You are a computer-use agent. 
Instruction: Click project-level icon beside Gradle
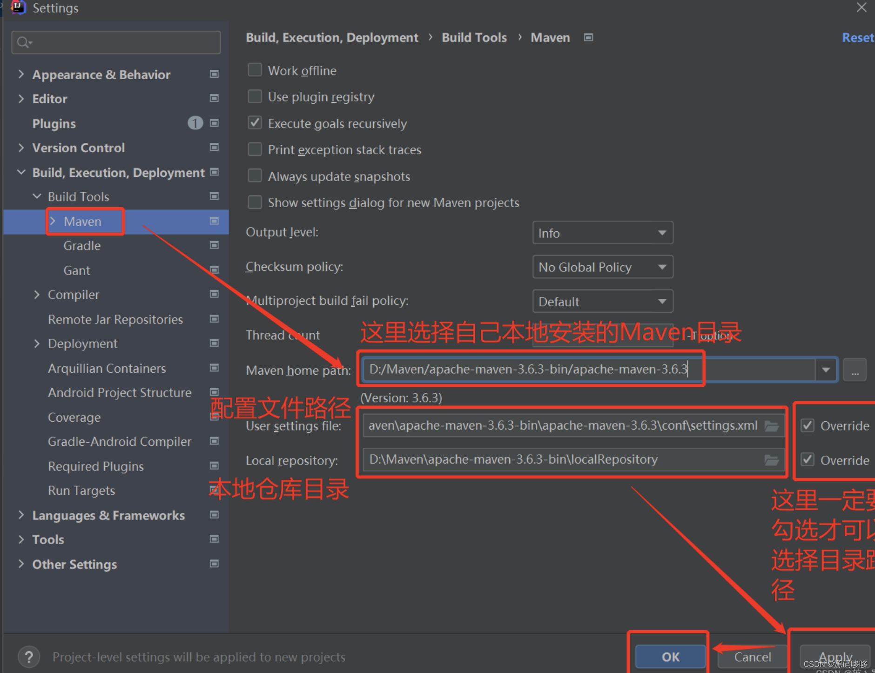[214, 245]
